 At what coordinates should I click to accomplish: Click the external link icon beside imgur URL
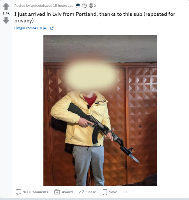tap(52, 28)
